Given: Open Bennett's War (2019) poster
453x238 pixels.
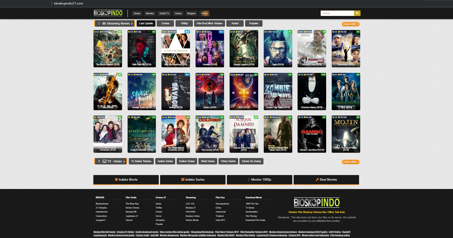Looking at the screenshot, I should click(x=312, y=49).
